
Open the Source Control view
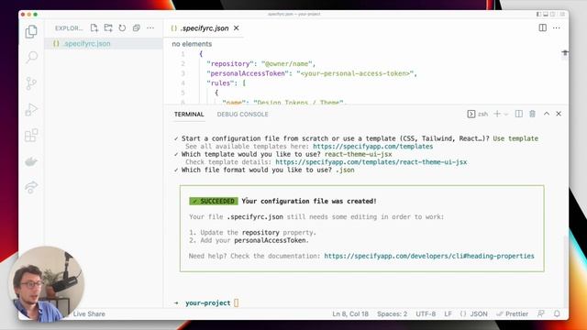pos(31,83)
